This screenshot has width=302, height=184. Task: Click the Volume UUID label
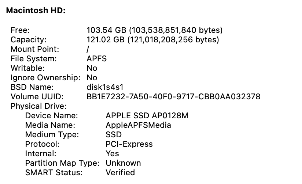[37, 97]
